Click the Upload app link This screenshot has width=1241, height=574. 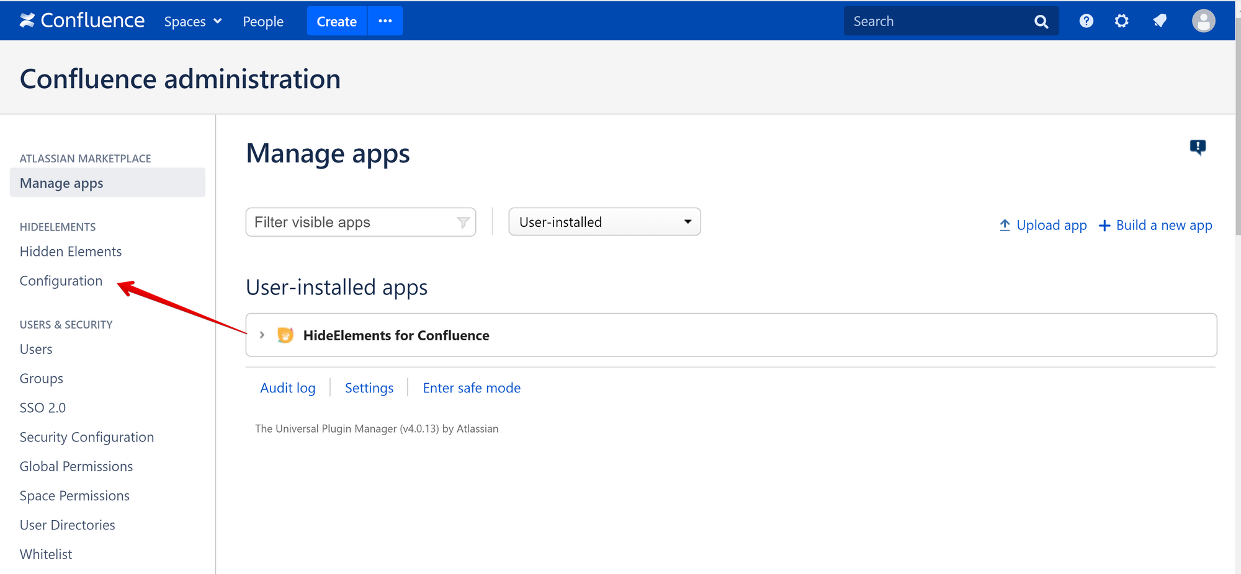pyautogui.click(x=1043, y=225)
